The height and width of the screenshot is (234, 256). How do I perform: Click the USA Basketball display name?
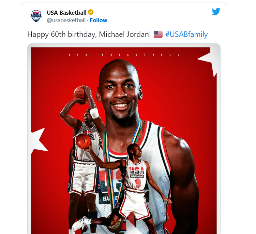click(x=66, y=13)
